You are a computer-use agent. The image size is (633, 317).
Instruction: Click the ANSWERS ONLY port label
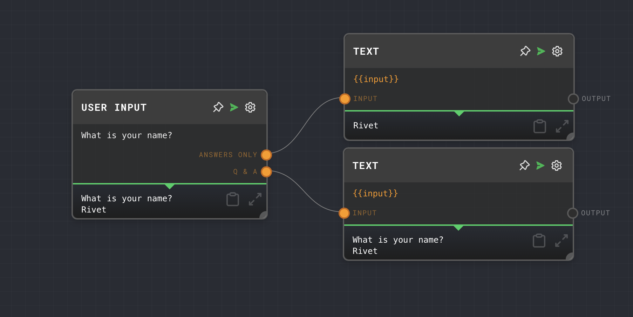coord(228,155)
